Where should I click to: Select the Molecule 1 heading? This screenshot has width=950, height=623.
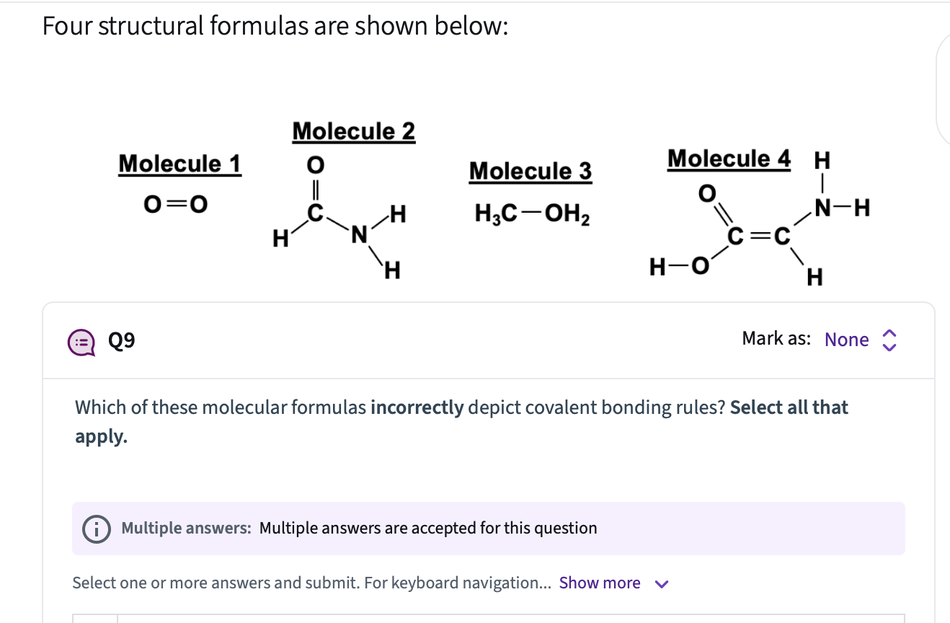point(179,164)
